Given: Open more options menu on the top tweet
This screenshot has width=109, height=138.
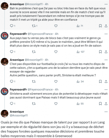Looking at the screenshot, I should click(x=106, y=4).
